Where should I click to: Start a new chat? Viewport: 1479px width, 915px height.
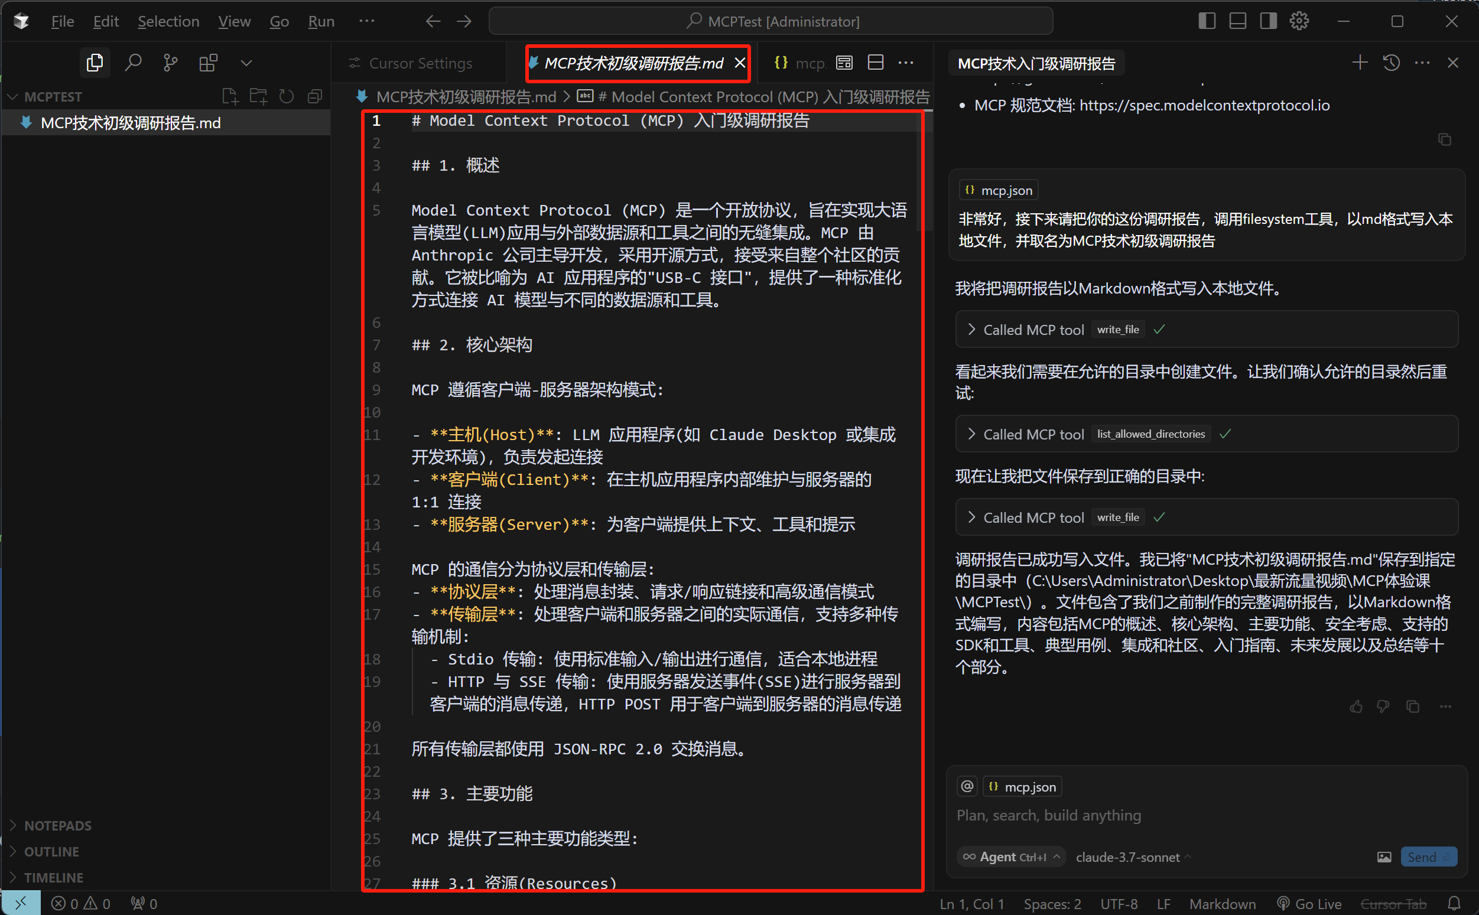tap(1360, 63)
